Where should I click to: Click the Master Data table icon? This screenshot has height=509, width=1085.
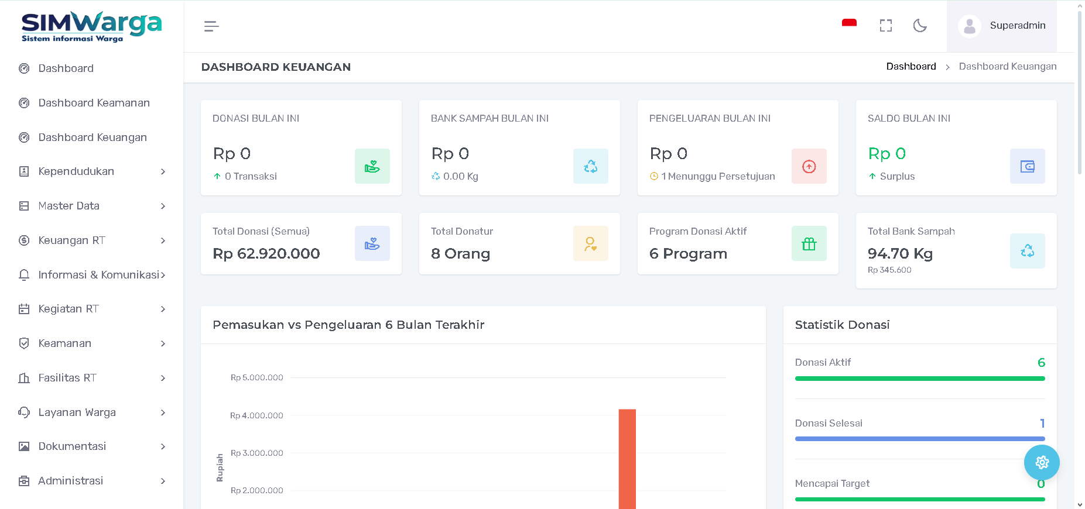[24, 206]
